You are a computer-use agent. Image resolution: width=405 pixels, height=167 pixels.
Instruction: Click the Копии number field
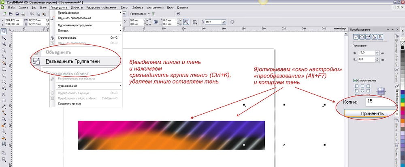[381, 101]
